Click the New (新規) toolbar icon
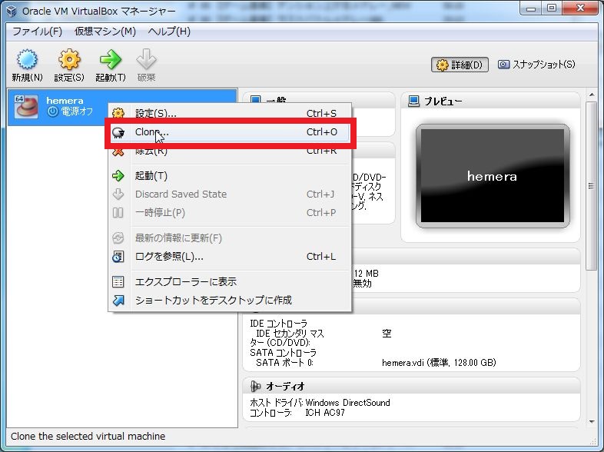Viewport: 604px width, 452px height. 27,60
